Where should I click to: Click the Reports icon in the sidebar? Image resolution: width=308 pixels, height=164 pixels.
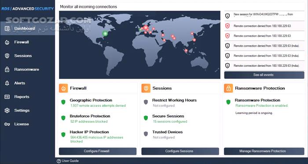coord(7,97)
